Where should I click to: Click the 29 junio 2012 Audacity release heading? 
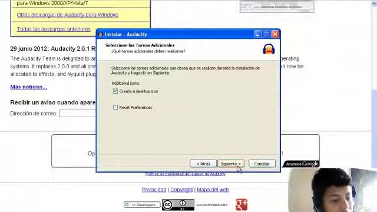tap(53, 49)
